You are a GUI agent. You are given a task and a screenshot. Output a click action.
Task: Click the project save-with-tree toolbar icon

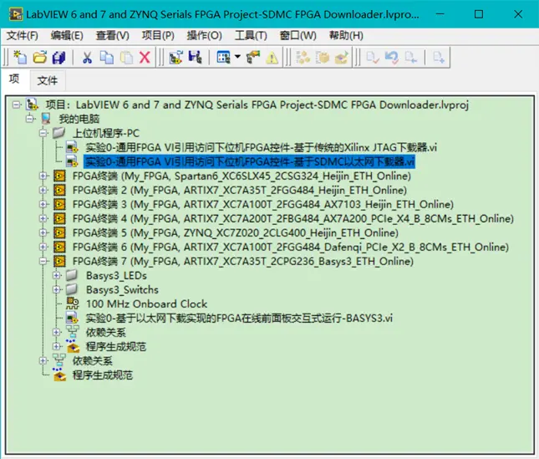[x=196, y=57]
